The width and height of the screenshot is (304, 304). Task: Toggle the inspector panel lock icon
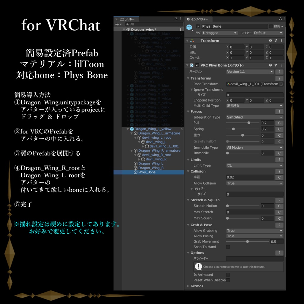pos(280,19)
